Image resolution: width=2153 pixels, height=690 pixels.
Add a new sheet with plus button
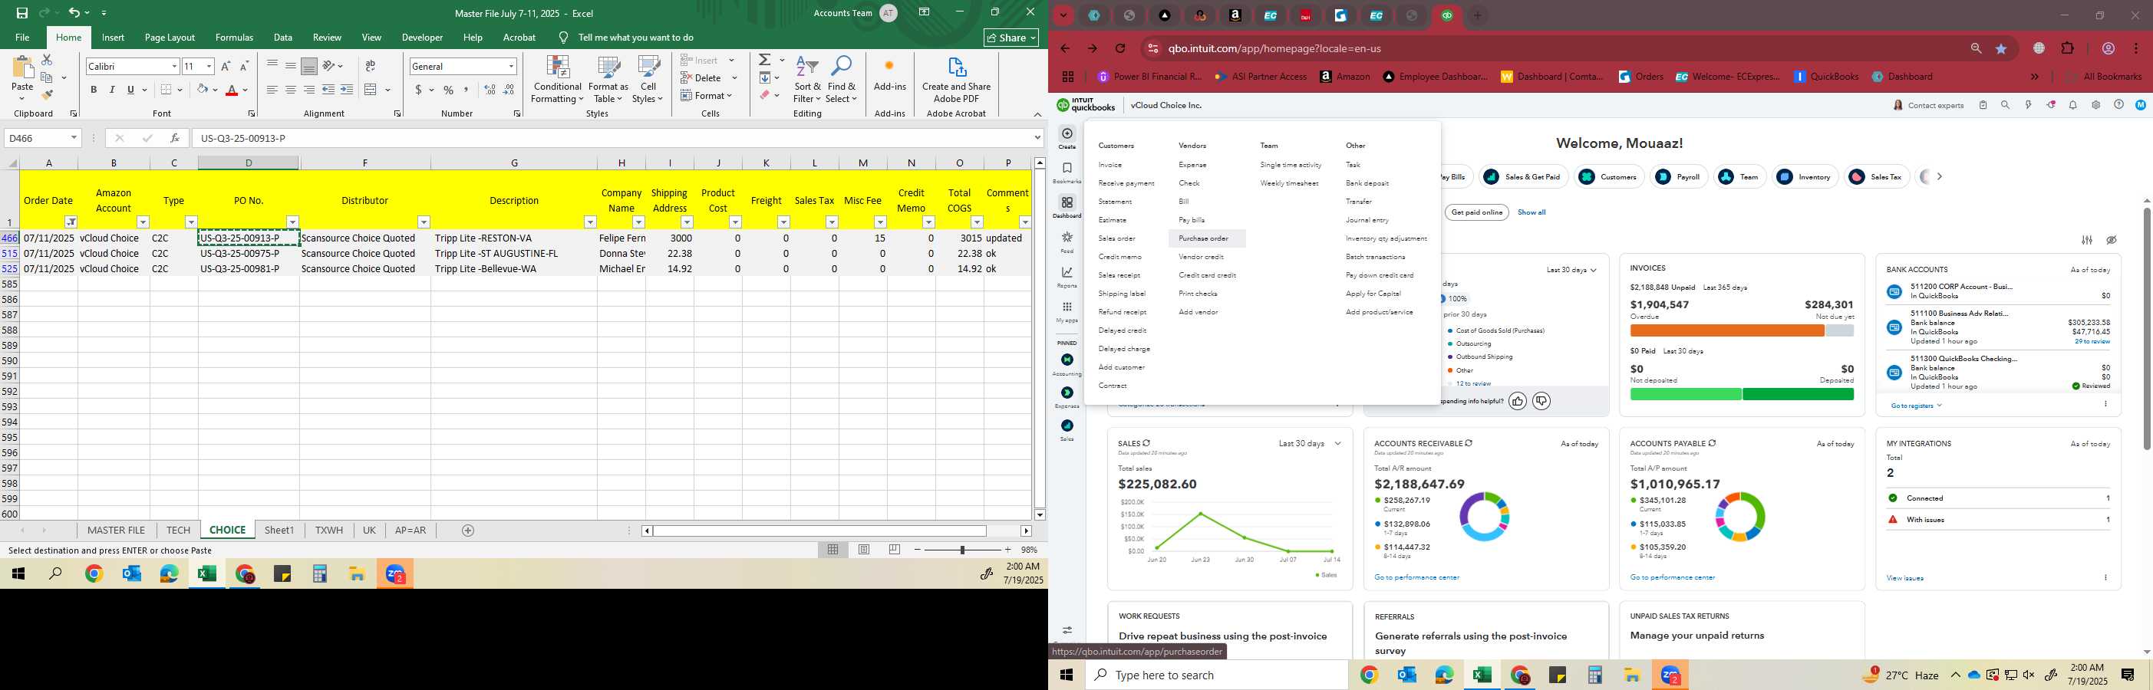[468, 531]
